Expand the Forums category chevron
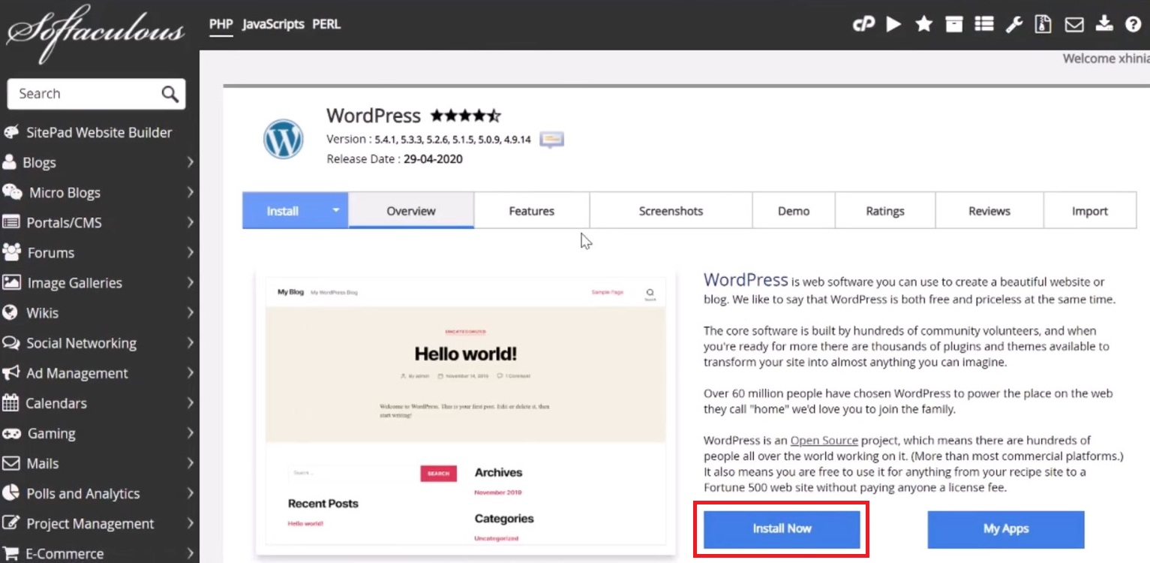Viewport: 1150px width, 563px height. pos(191,252)
